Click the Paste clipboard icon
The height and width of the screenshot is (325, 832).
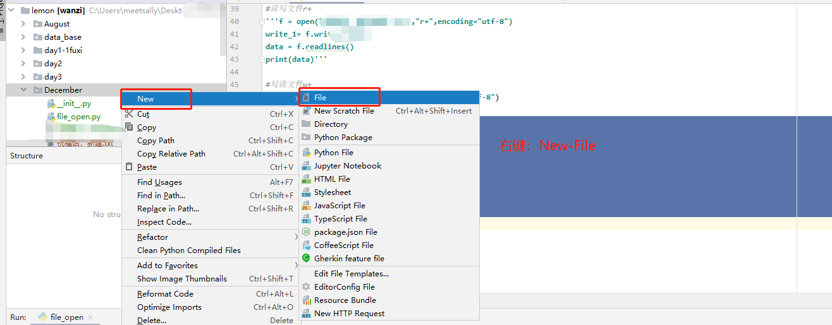130,167
